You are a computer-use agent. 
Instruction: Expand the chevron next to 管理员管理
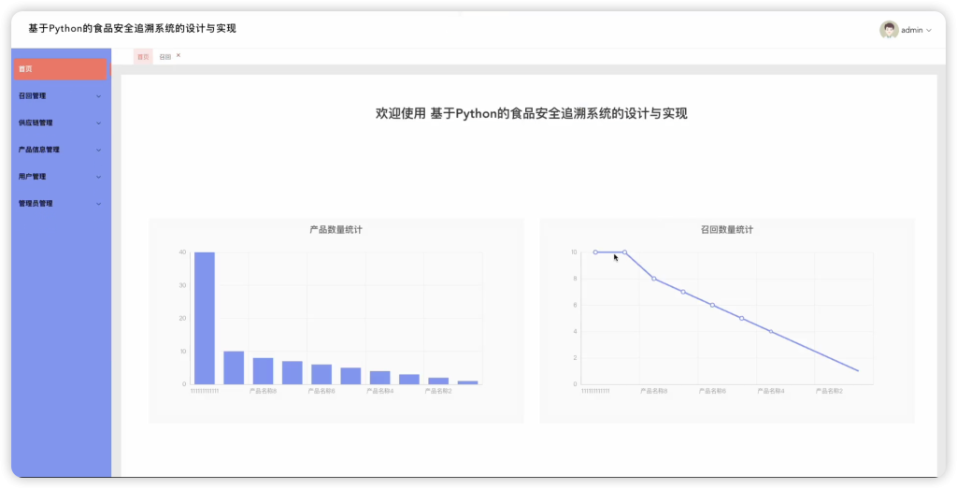click(x=99, y=204)
